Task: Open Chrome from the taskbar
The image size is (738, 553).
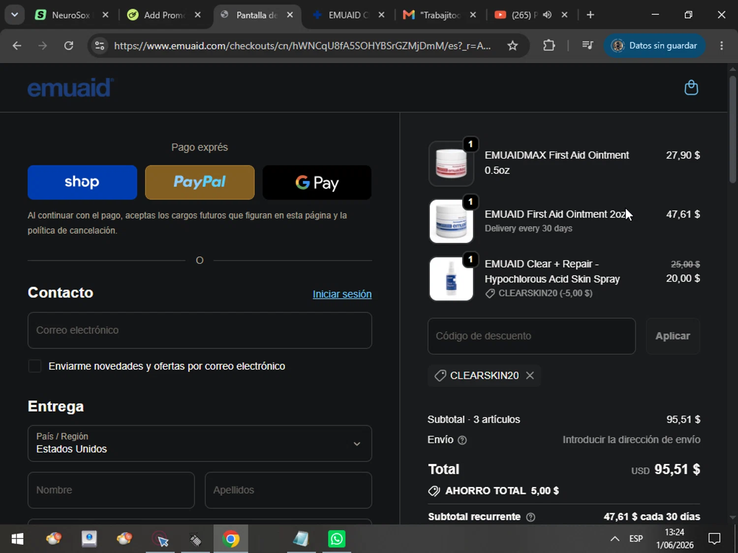Action: click(231, 539)
